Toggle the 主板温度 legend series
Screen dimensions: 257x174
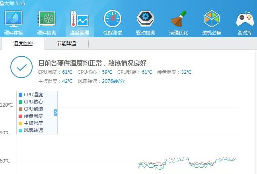[33, 123]
